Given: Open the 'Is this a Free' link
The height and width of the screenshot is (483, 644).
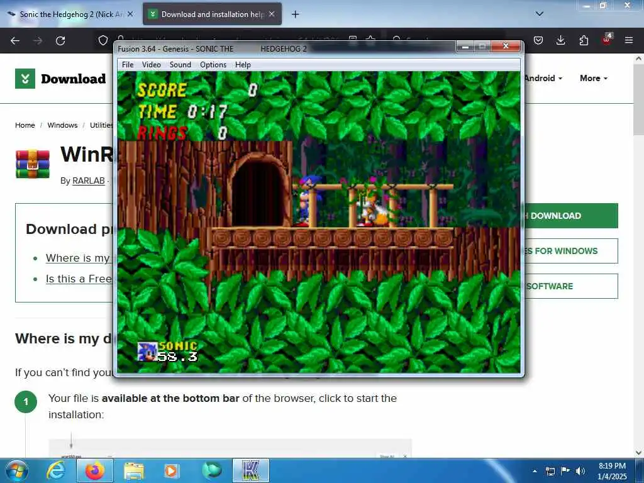Looking at the screenshot, I should [x=79, y=279].
